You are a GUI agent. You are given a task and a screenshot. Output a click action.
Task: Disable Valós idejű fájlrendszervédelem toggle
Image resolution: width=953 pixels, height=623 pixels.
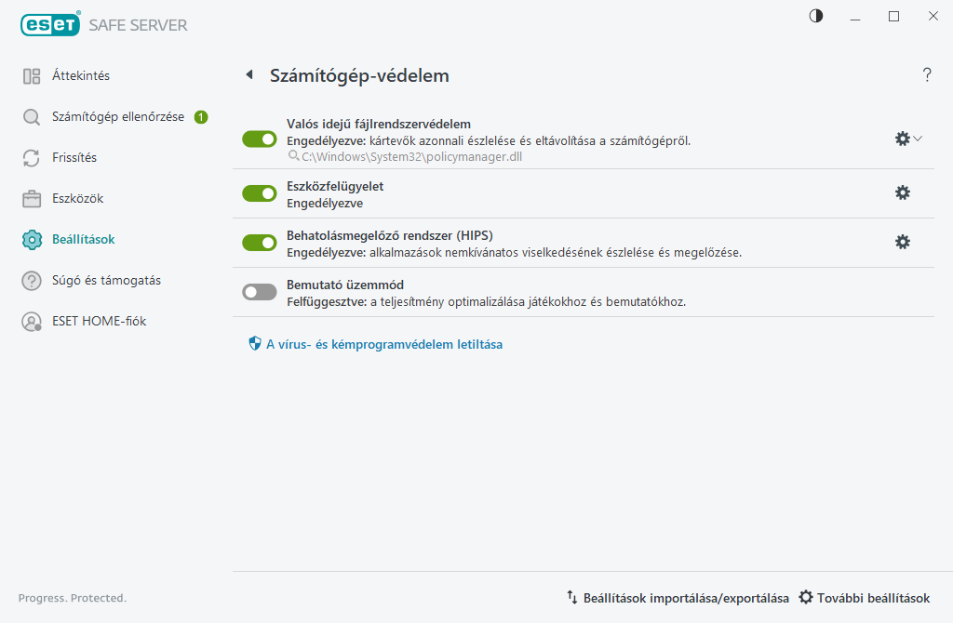(x=260, y=139)
